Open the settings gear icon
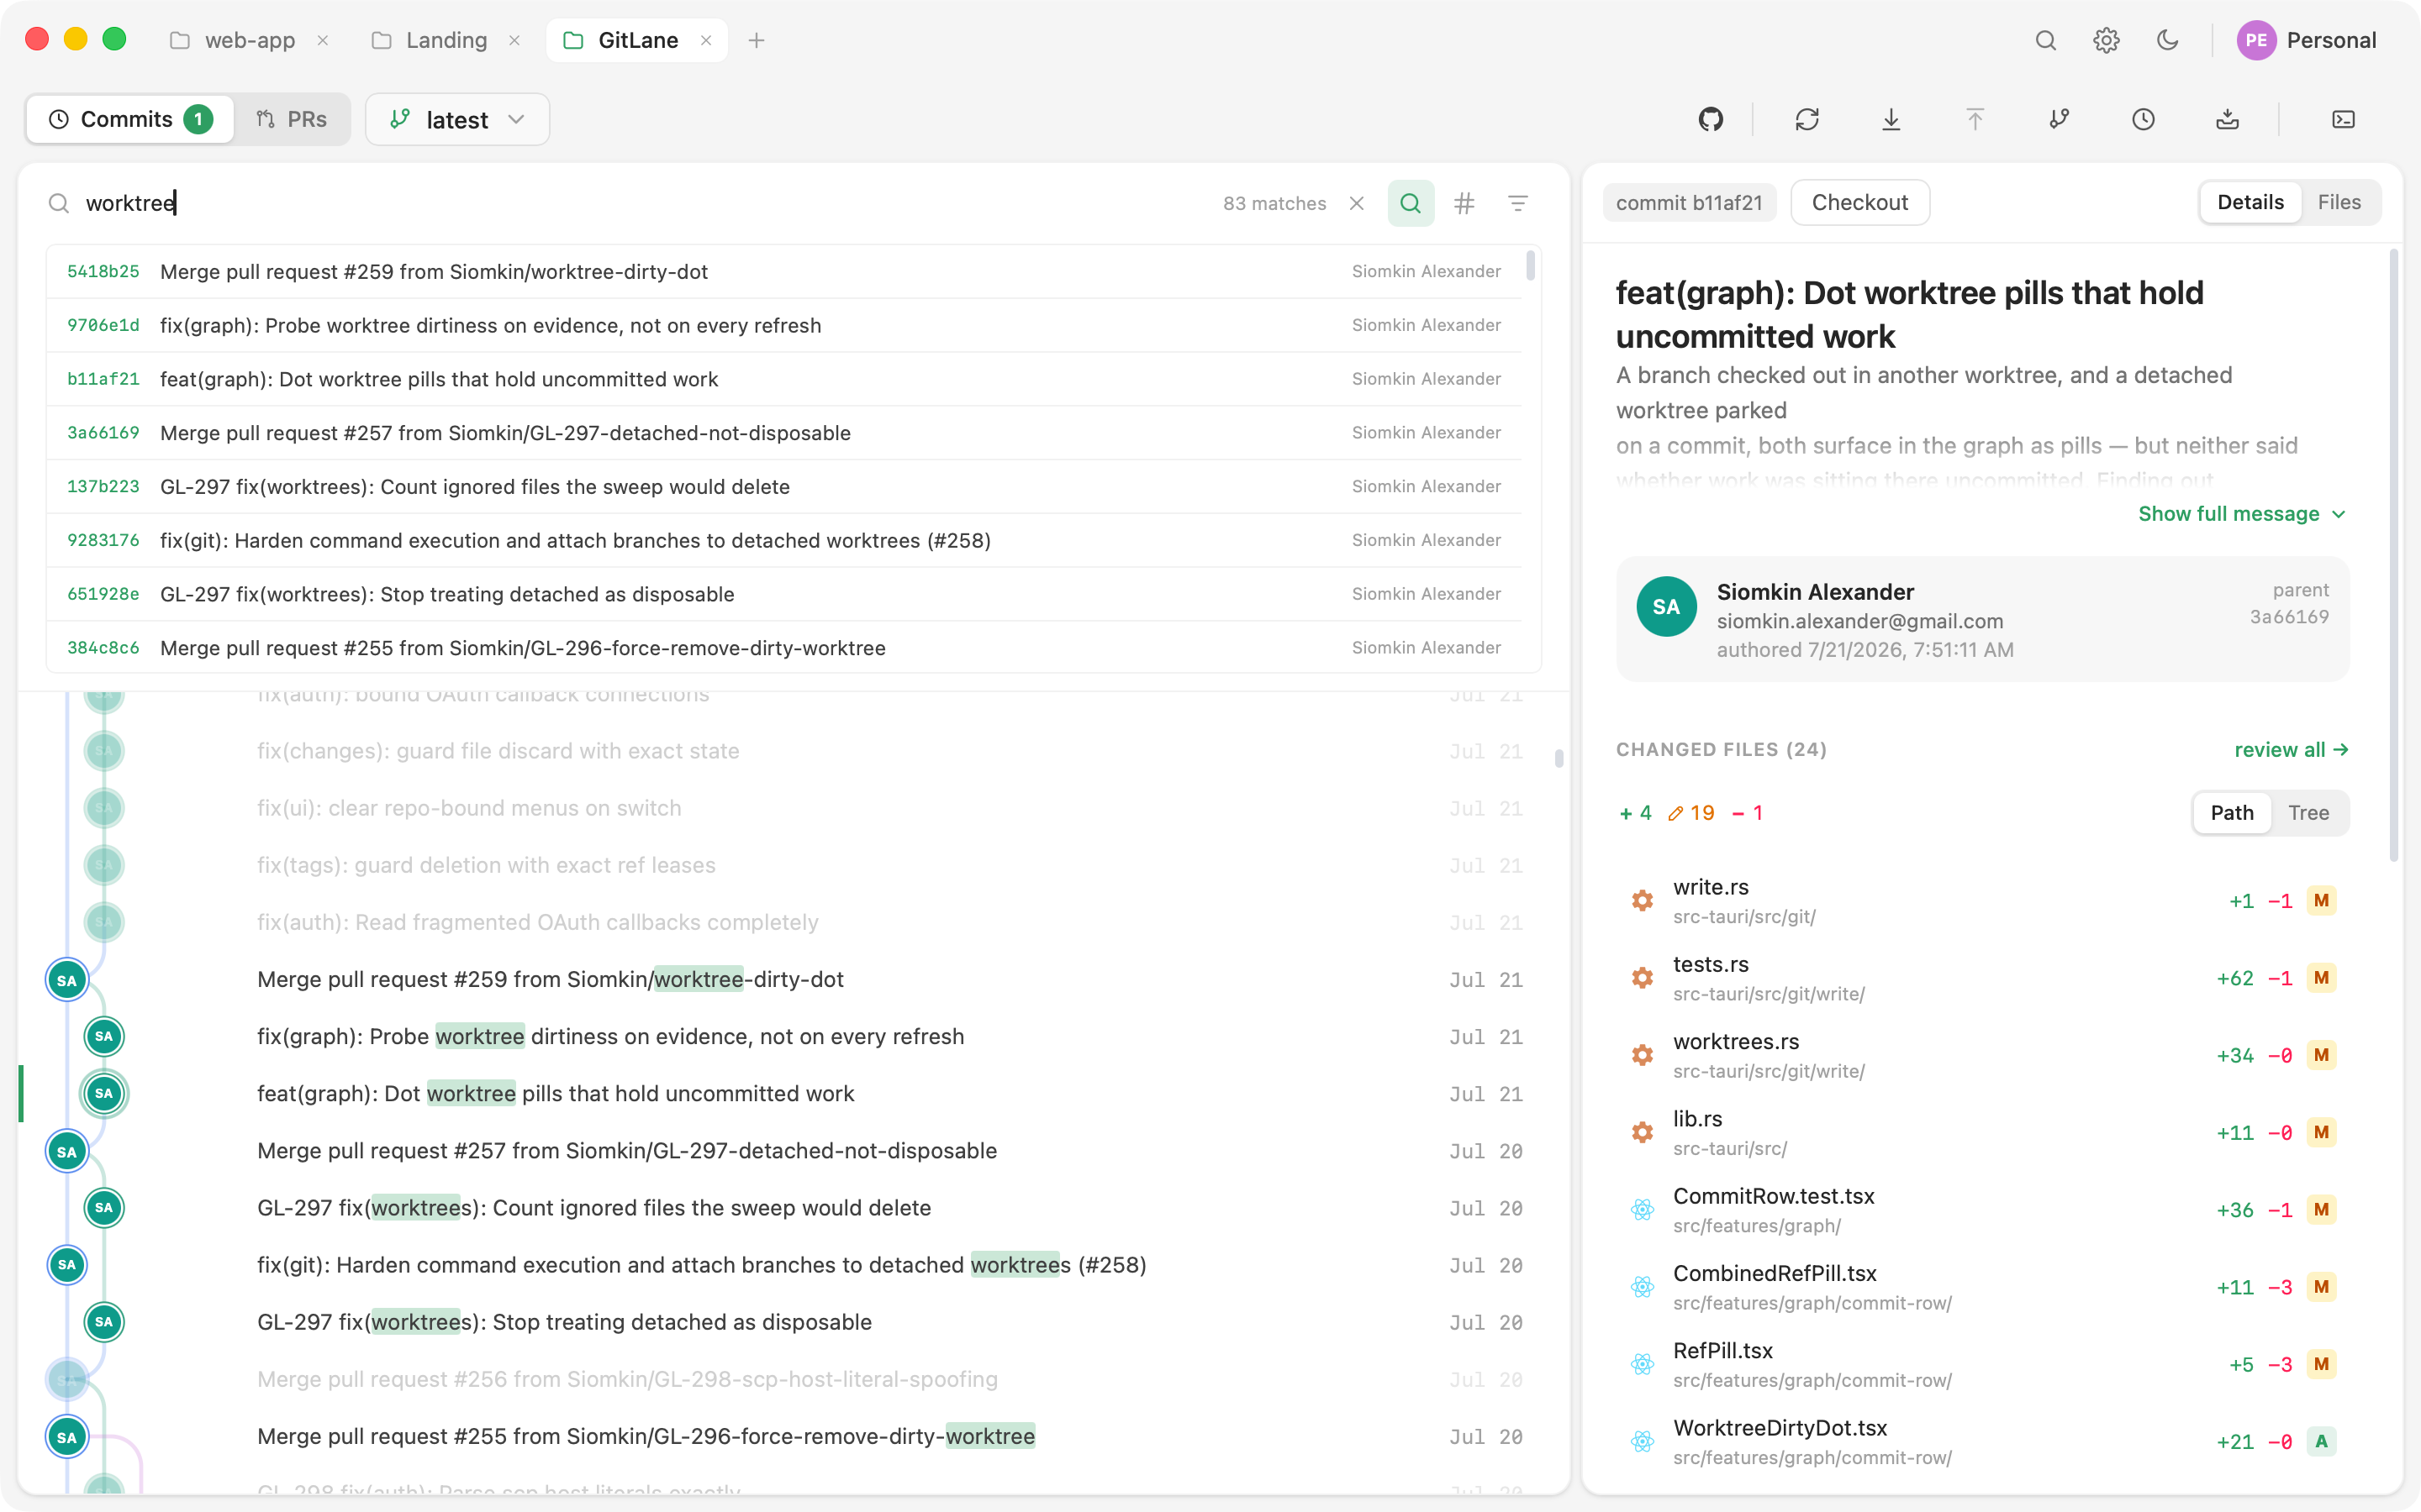Screen dimensions: 2421x1512 [2106, 40]
